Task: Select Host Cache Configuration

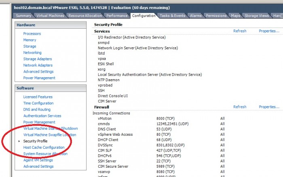Action: click(44, 147)
